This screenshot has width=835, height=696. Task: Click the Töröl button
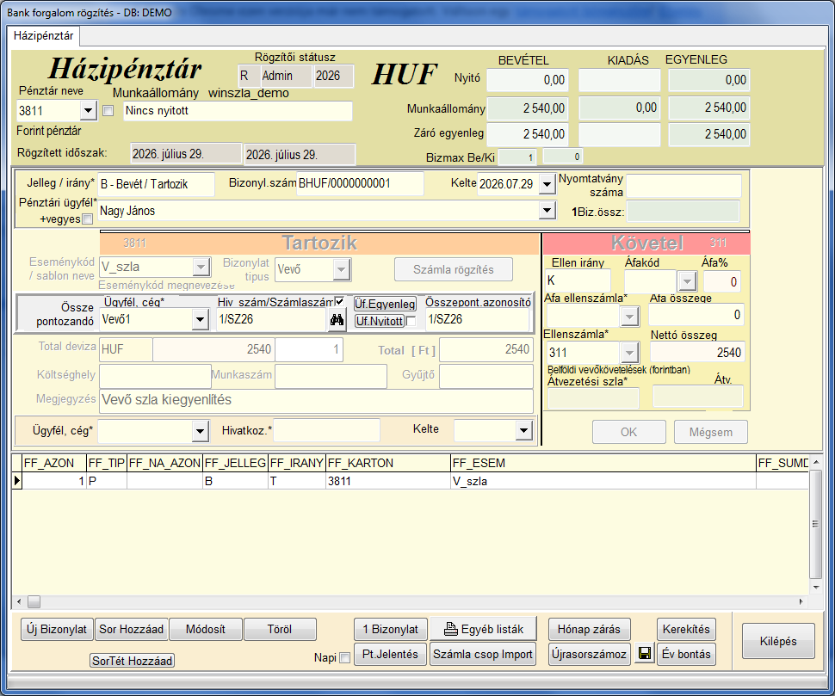[280, 629]
